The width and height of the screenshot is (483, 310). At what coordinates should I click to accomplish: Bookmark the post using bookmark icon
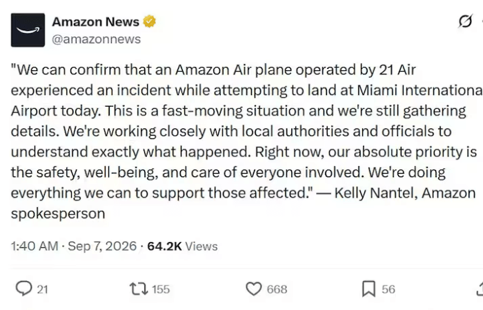368,289
